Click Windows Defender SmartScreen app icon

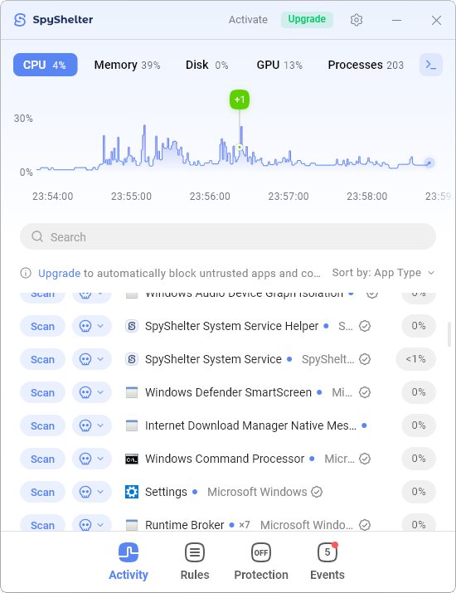click(x=132, y=392)
